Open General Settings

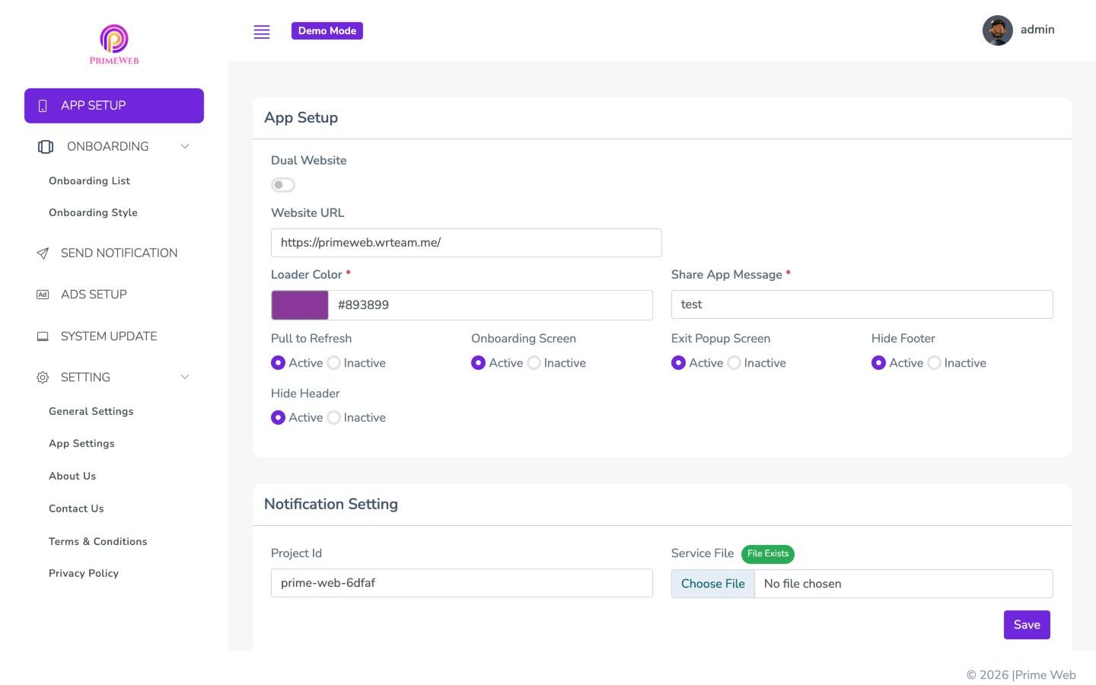click(x=91, y=412)
